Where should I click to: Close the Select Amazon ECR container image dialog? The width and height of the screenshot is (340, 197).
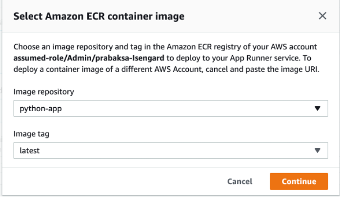click(322, 16)
